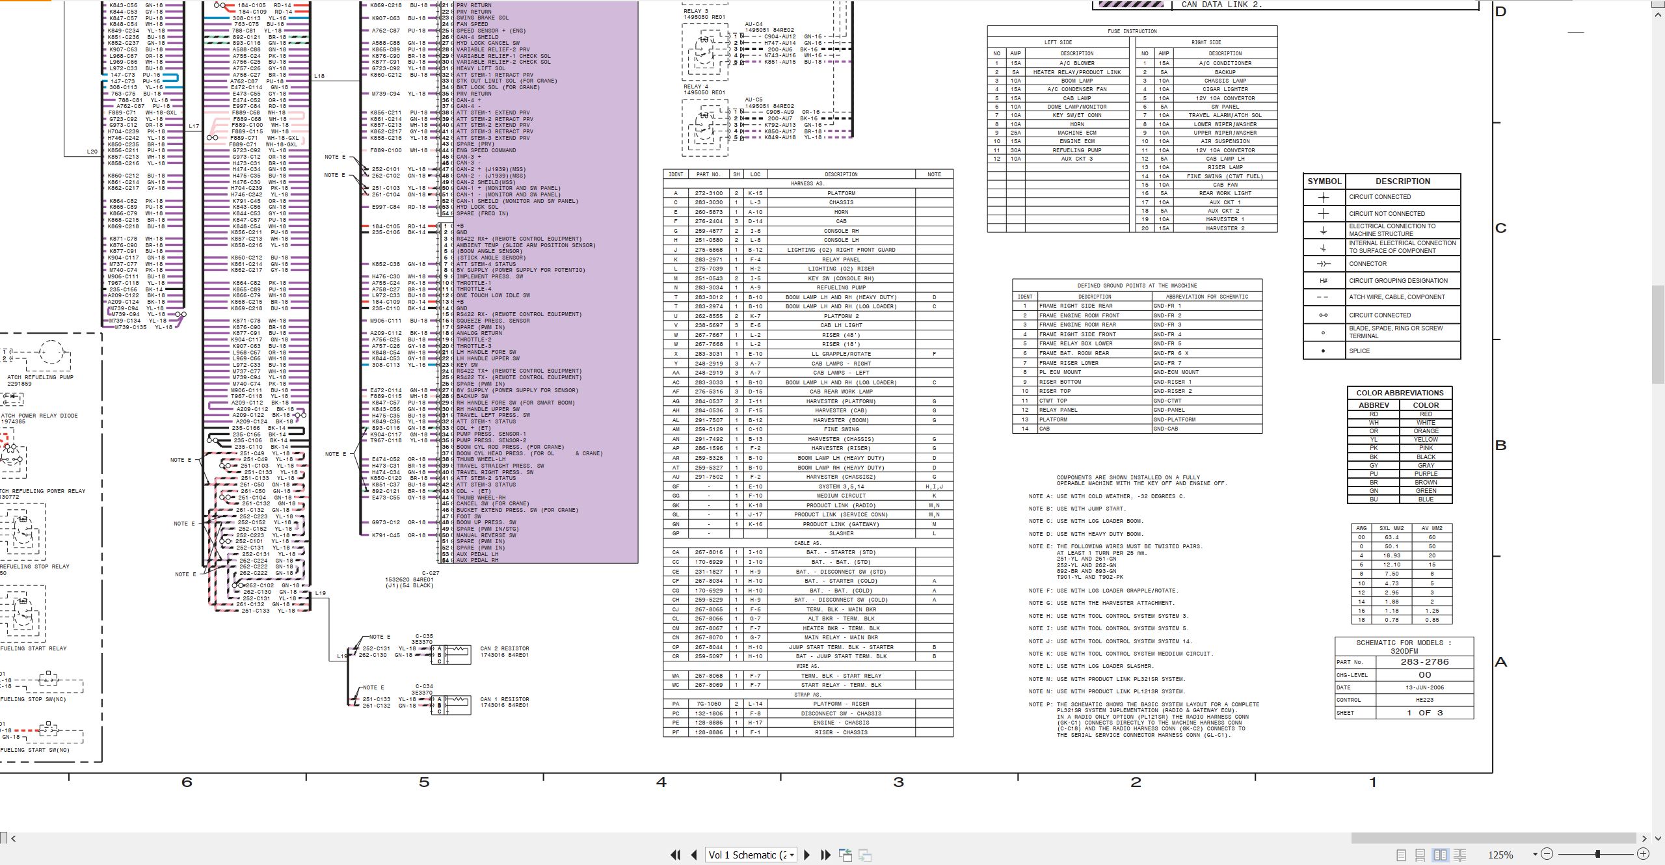Click the zoom slider handle

click(1597, 854)
